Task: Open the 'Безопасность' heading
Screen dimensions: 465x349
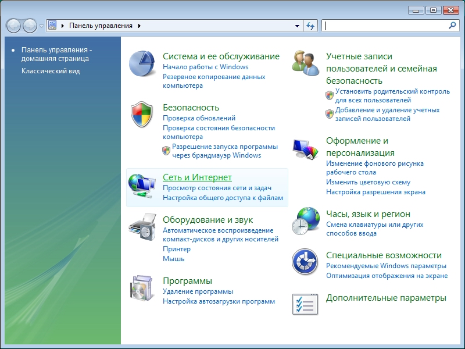Action: tap(191, 107)
